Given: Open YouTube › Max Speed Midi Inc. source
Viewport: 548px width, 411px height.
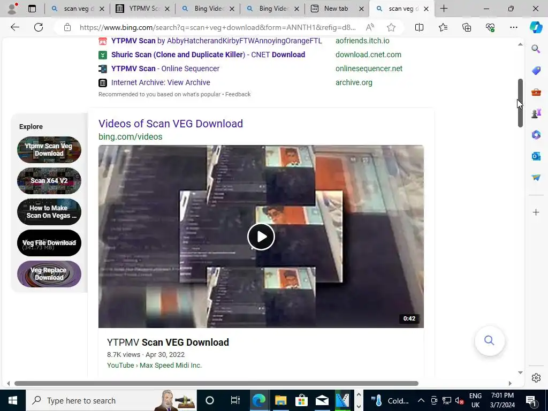Looking at the screenshot, I should click(x=154, y=365).
